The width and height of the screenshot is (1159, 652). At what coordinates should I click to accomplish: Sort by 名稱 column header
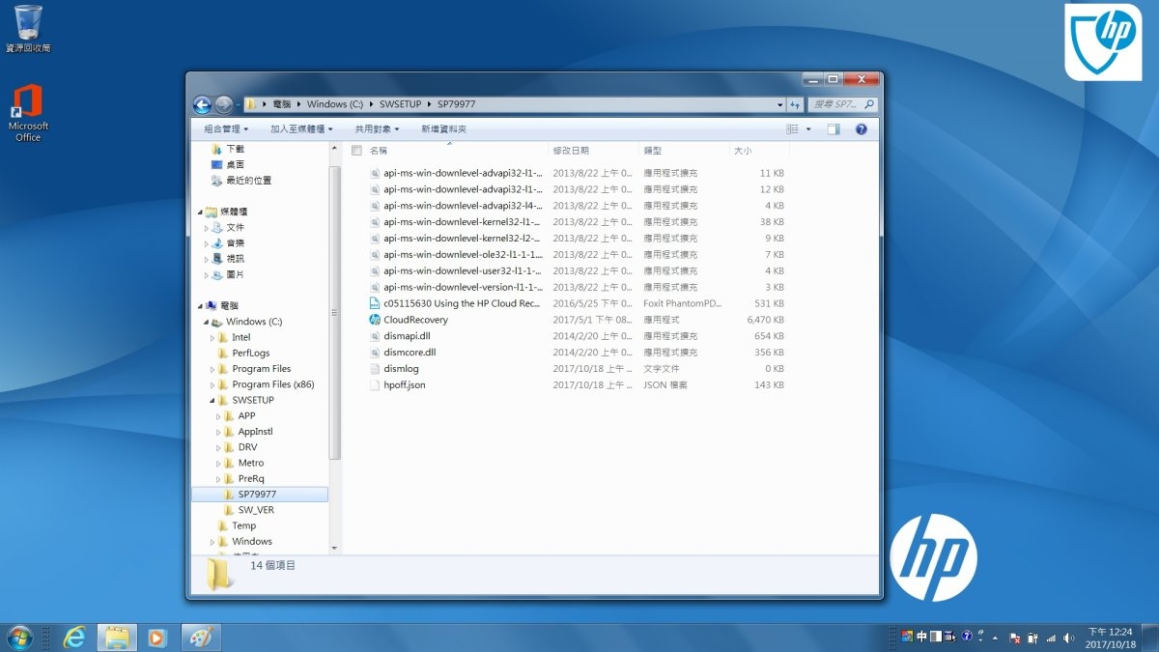(379, 151)
